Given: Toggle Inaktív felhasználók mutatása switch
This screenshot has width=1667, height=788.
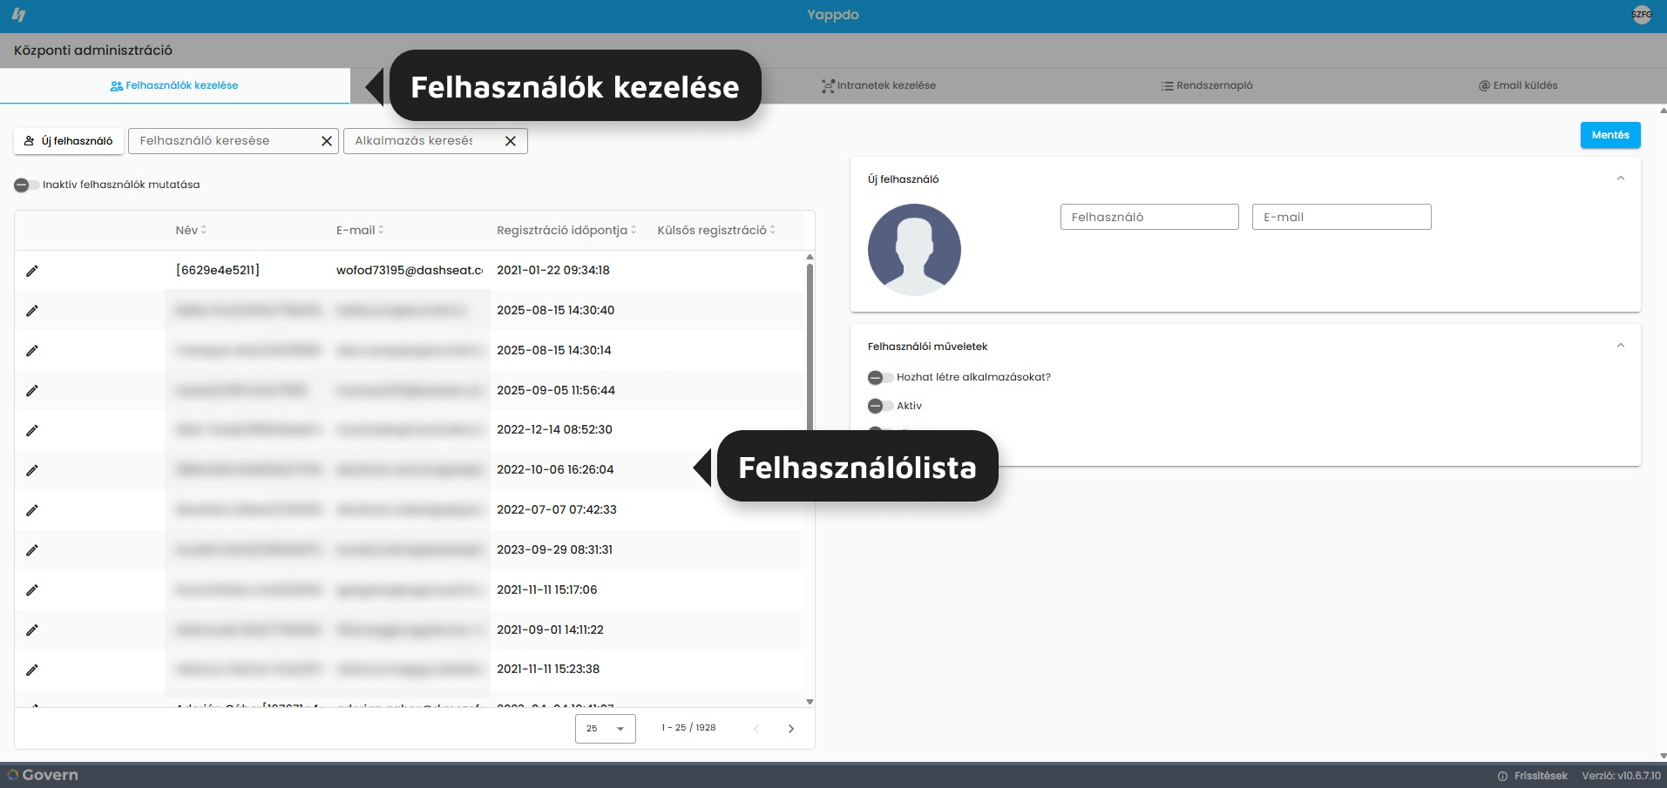Looking at the screenshot, I should click(26, 185).
